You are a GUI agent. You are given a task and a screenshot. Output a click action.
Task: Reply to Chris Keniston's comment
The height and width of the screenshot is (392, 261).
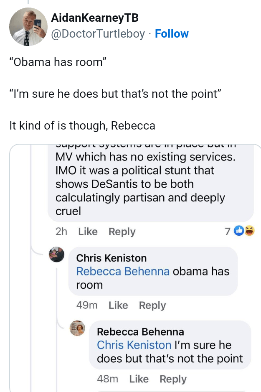tap(152, 305)
